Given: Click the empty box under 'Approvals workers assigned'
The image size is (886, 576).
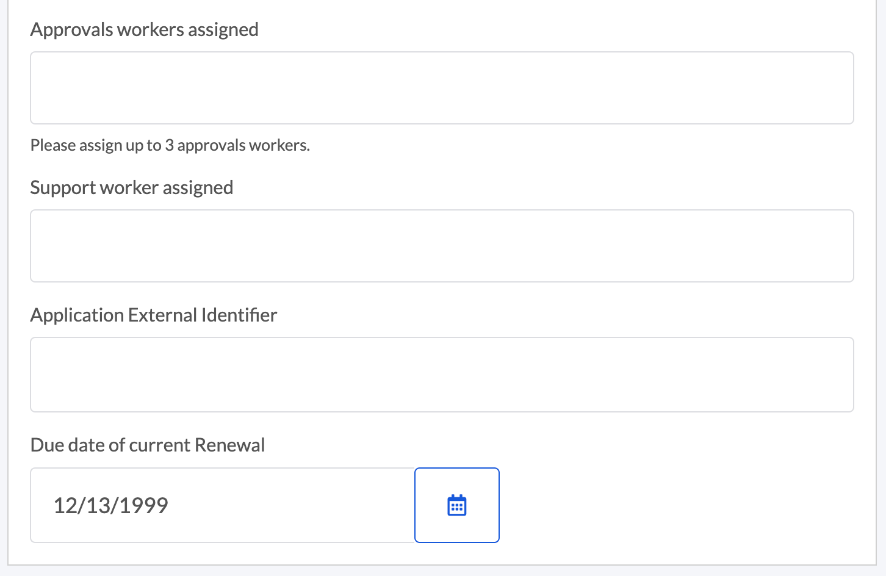Looking at the screenshot, I should click(x=442, y=88).
